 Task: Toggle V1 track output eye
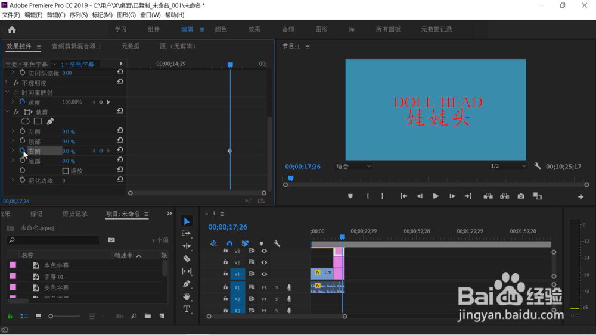click(x=264, y=274)
